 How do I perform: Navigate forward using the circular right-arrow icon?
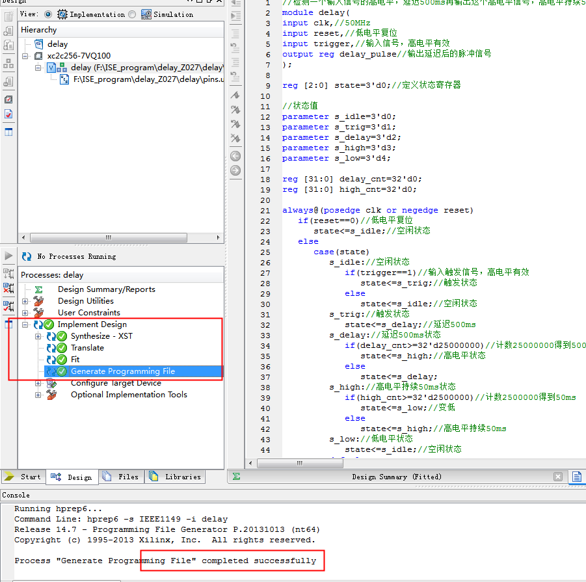236,171
